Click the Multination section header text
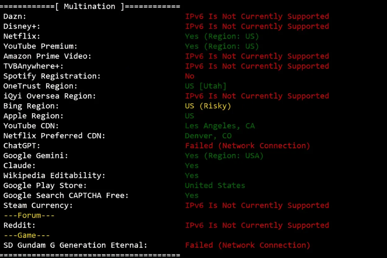Viewport: 387px width, 258px height. [90, 7]
